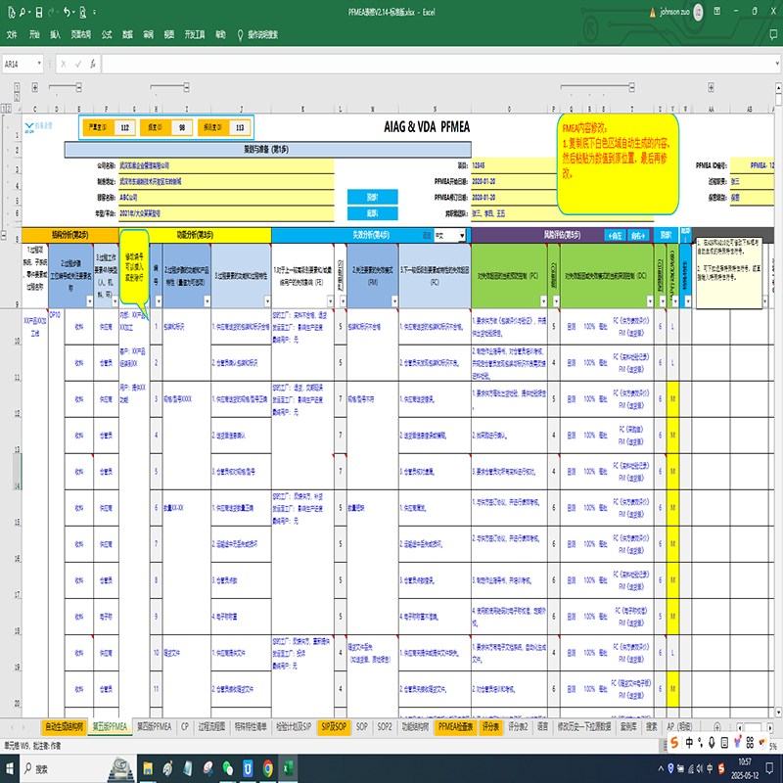This screenshot has height=783, width=783.
Task: Click the vertical scrollbar down arrow
Action: [x=778, y=713]
